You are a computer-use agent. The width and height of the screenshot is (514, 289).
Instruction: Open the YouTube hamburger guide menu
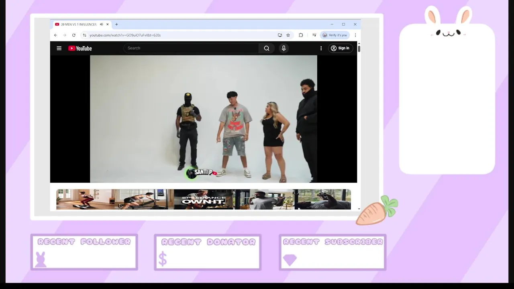tap(59, 48)
